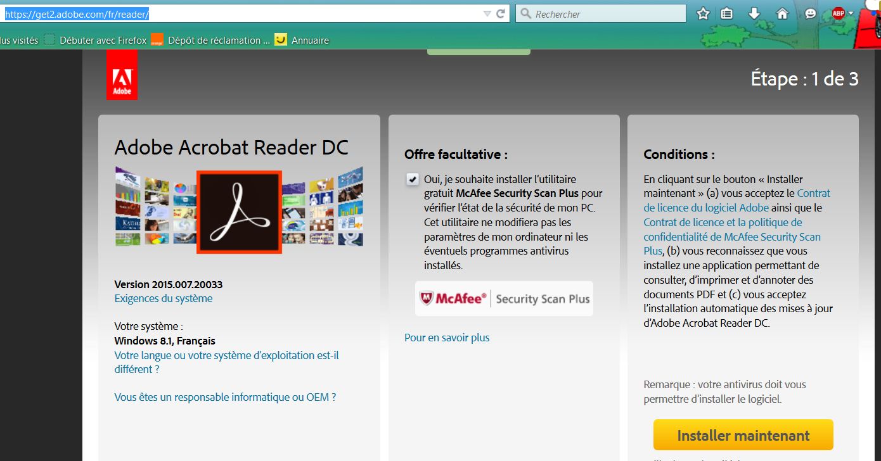
Task: Open the Hello smiley chat icon
Action: (810, 13)
